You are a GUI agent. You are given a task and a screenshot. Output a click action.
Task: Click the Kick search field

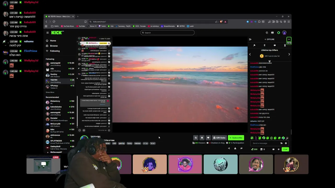click(x=167, y=33)
